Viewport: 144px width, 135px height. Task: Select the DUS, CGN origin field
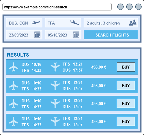point(24,22)
